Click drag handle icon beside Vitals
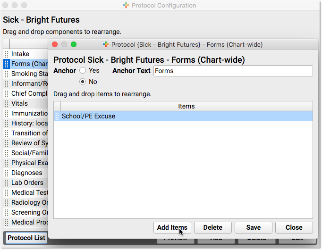 click(7, 103)
